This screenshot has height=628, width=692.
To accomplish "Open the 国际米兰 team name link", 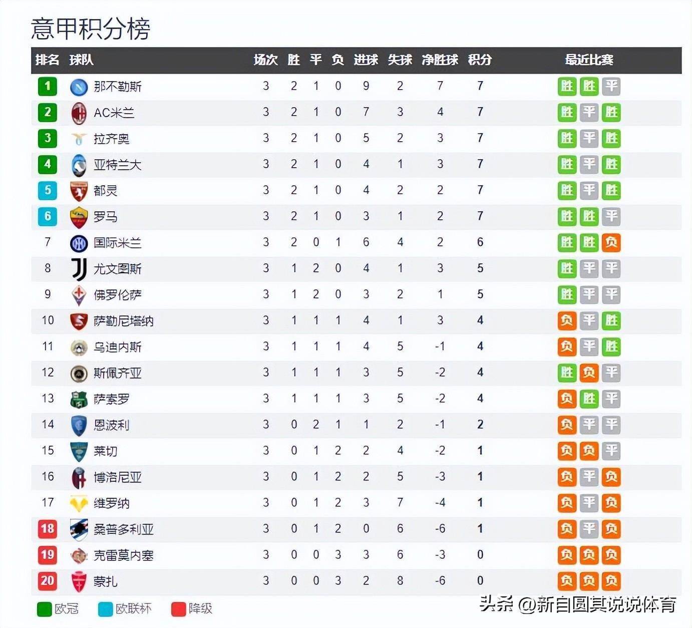I will point(118,243).
